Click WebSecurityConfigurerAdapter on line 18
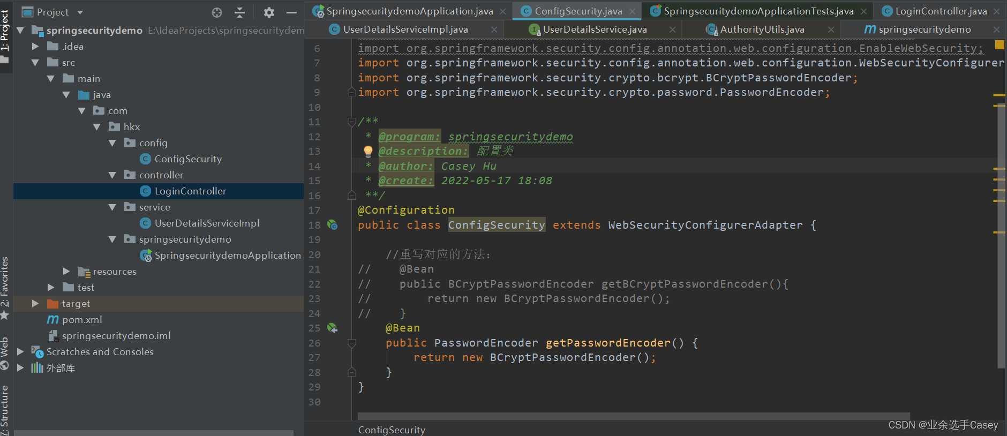 [705, 225]
